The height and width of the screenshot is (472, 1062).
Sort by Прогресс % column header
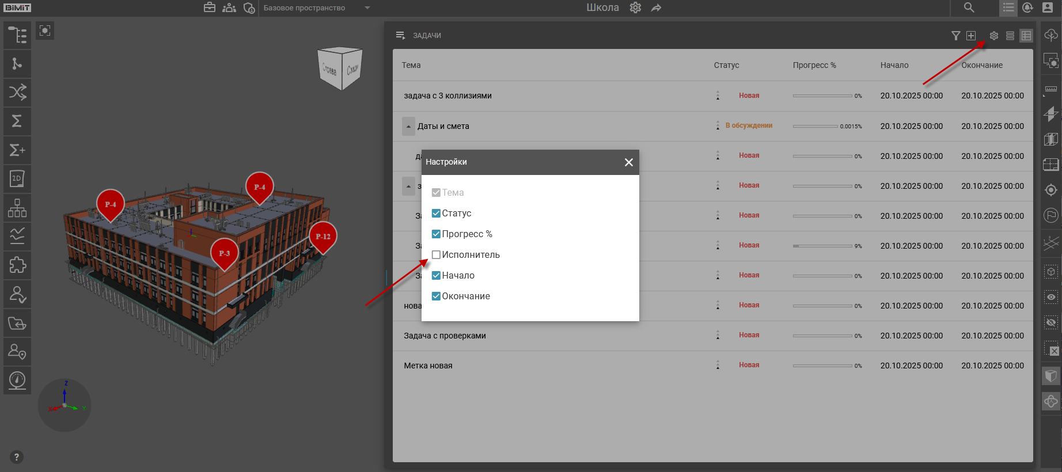coord(814,65)
